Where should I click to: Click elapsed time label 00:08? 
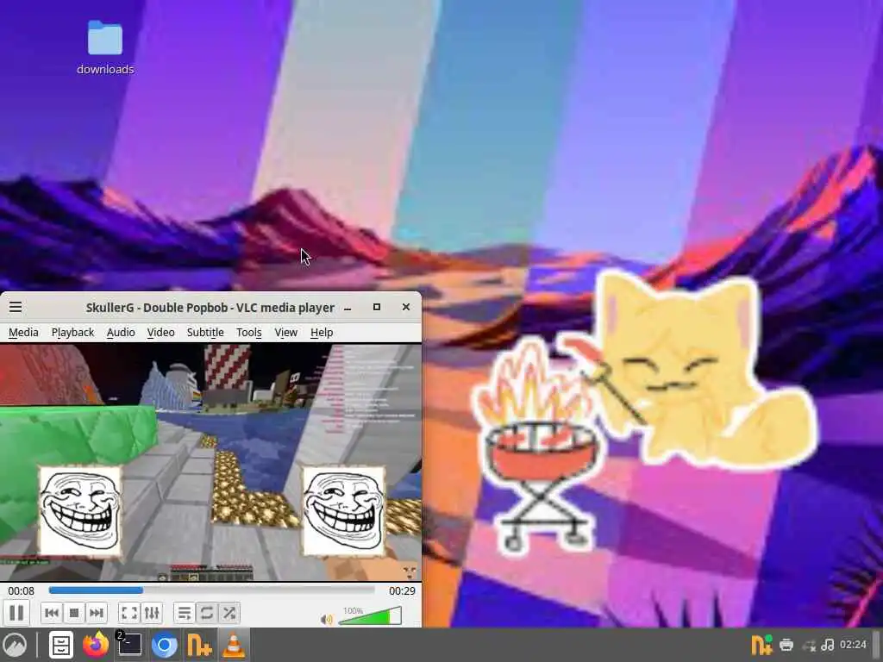click(22, 591)
